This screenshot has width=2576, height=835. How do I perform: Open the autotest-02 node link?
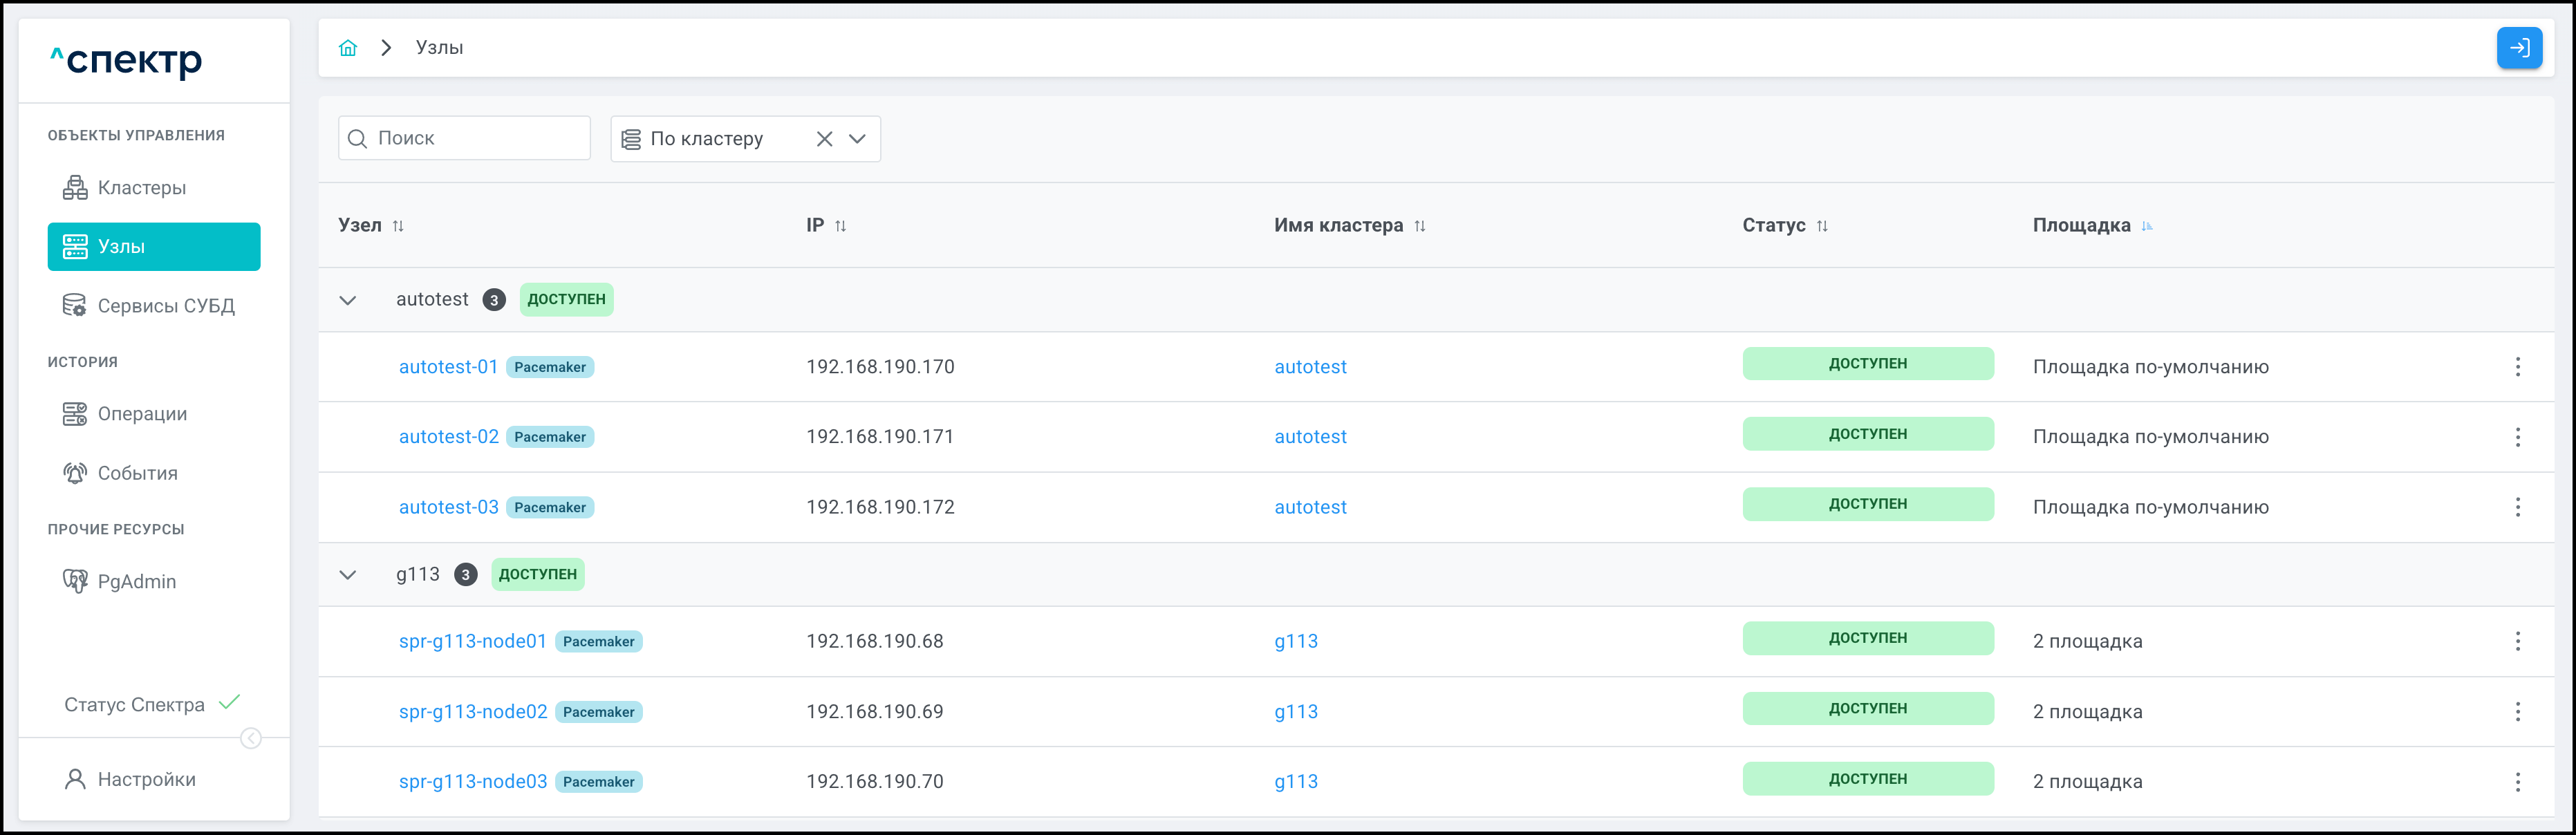(448, 437)
